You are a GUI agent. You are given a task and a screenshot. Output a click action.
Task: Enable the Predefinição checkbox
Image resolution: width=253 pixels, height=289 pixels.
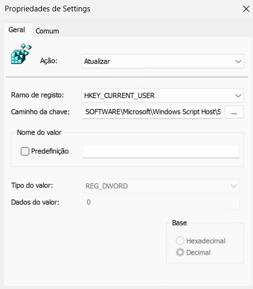point(25,151)
